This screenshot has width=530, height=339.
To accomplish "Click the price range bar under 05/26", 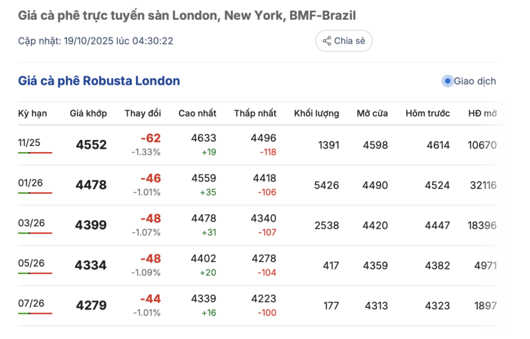I will 35,273.
